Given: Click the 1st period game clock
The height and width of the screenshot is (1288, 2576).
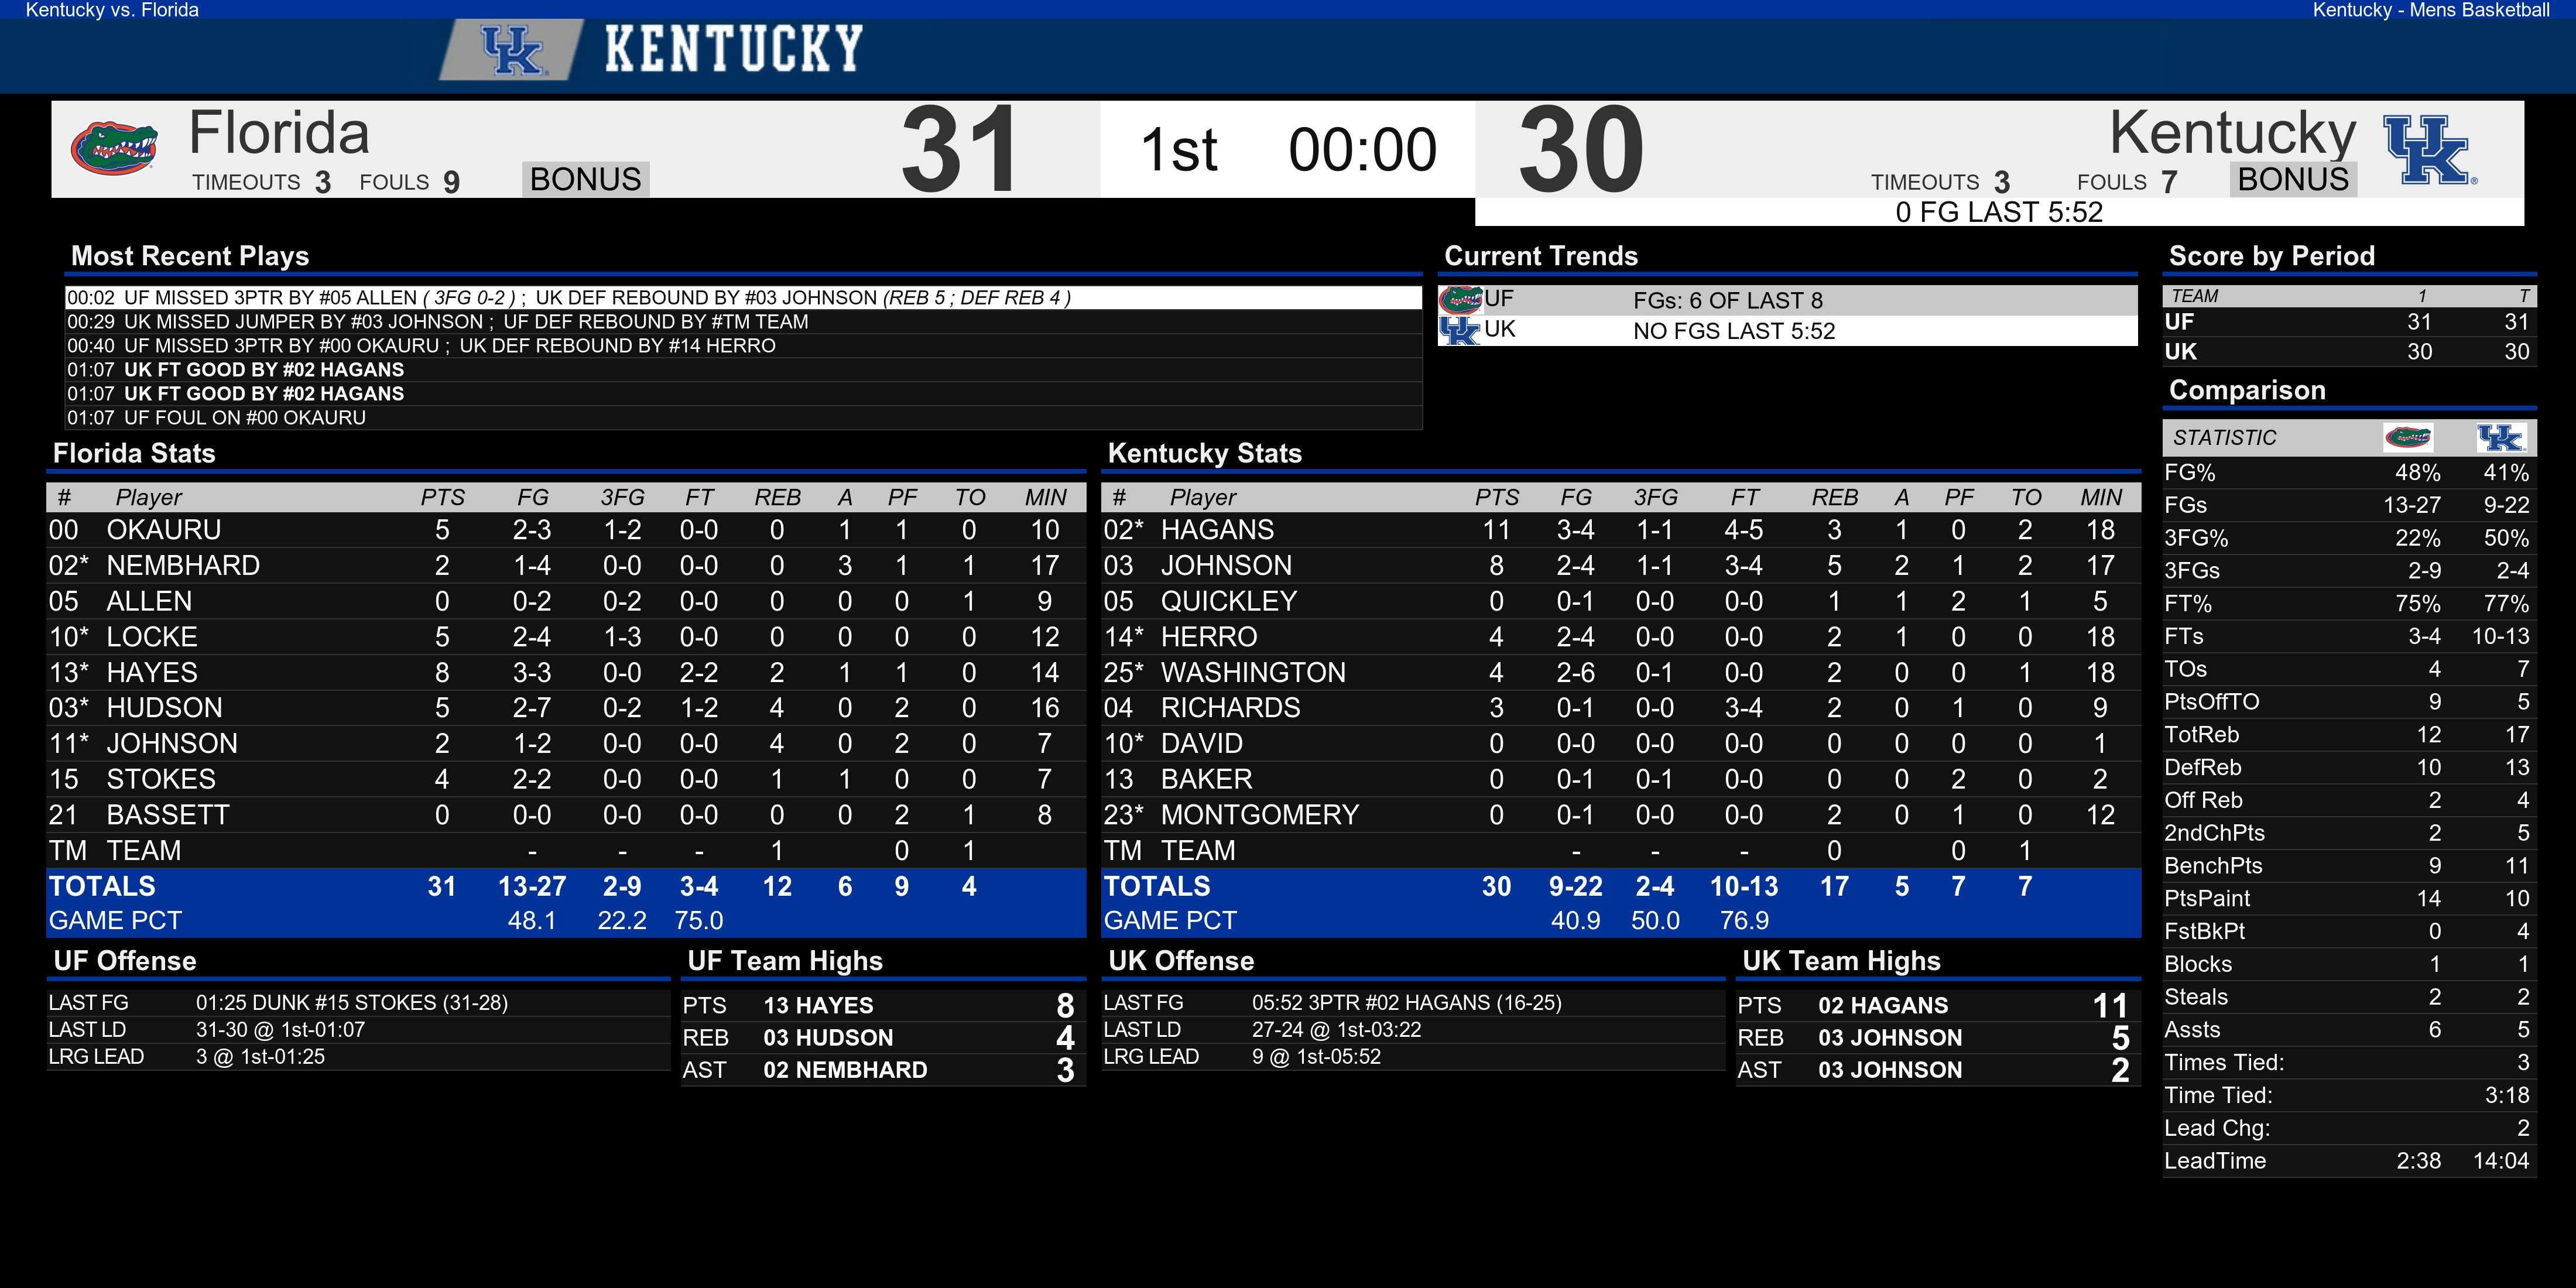Looking at the screenshot, I should click(x=1362, y=149).
